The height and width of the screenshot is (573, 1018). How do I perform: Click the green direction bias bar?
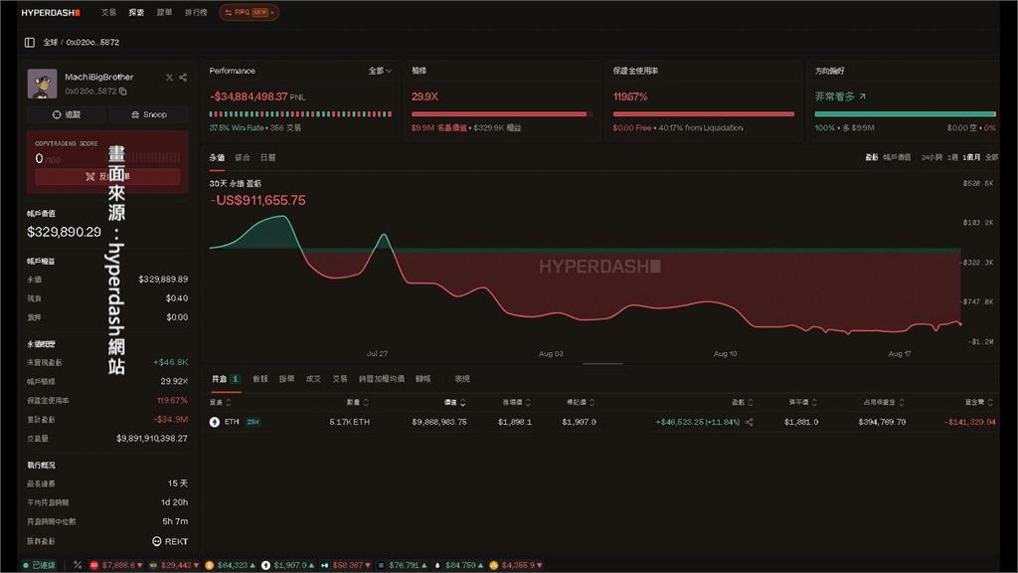(905, 114)
